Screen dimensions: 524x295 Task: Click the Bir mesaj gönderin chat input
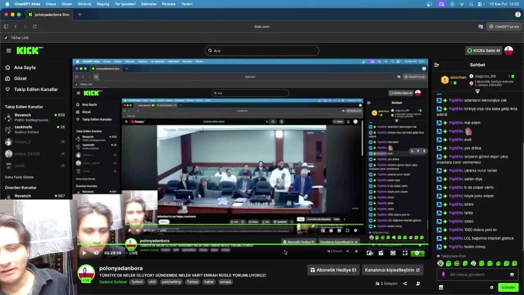pos(477,275)
